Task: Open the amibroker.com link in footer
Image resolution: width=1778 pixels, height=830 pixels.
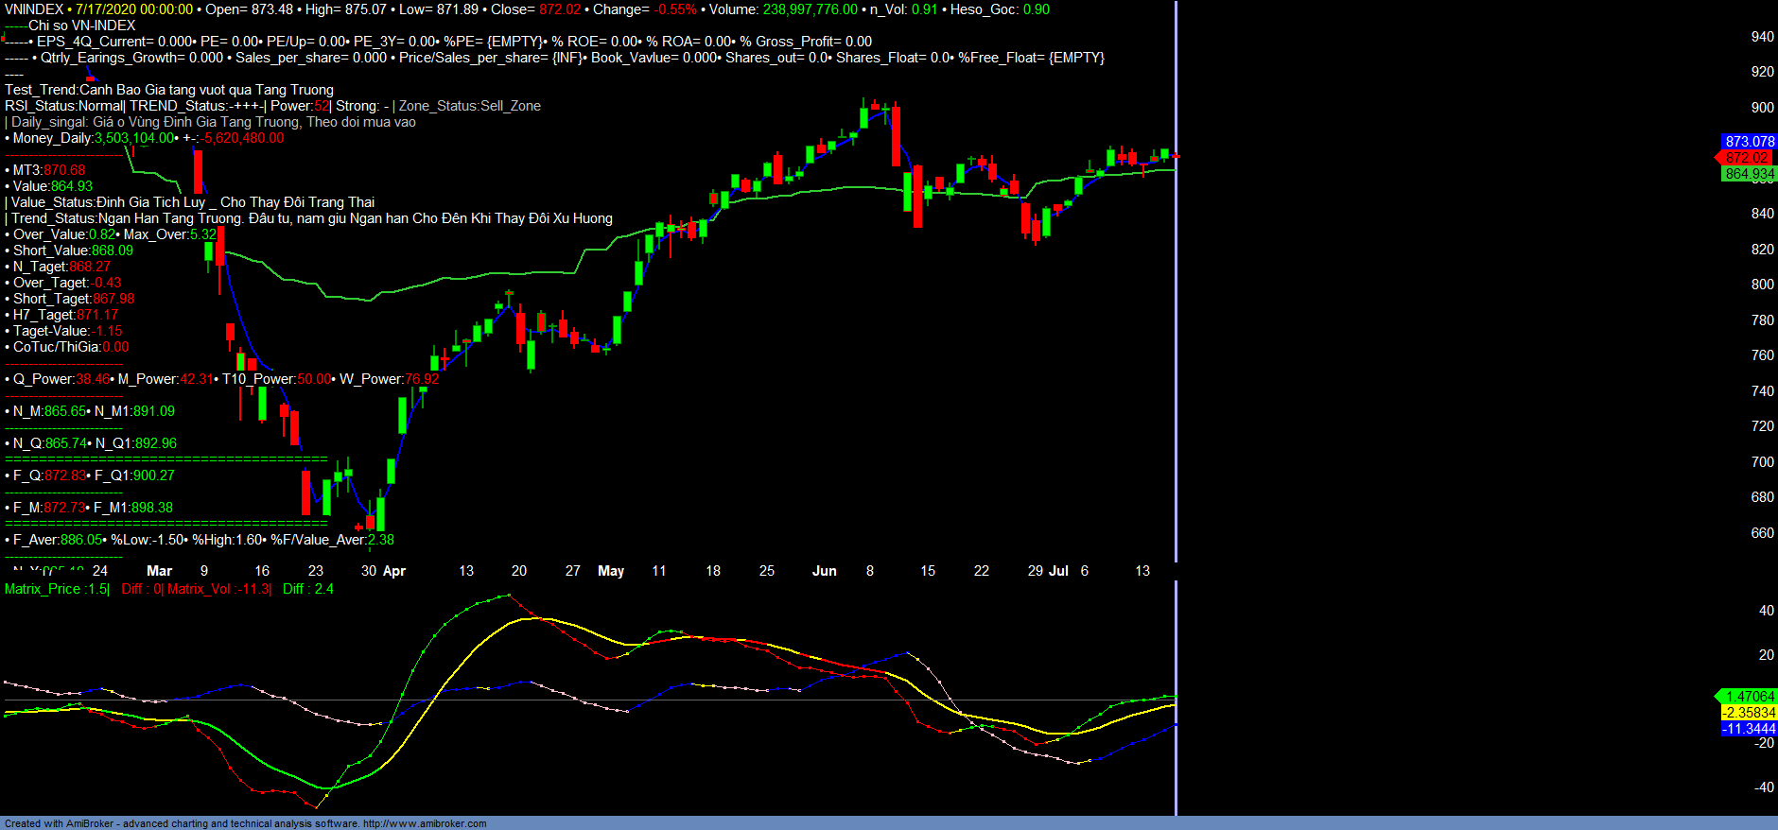Action: (425, 823)
